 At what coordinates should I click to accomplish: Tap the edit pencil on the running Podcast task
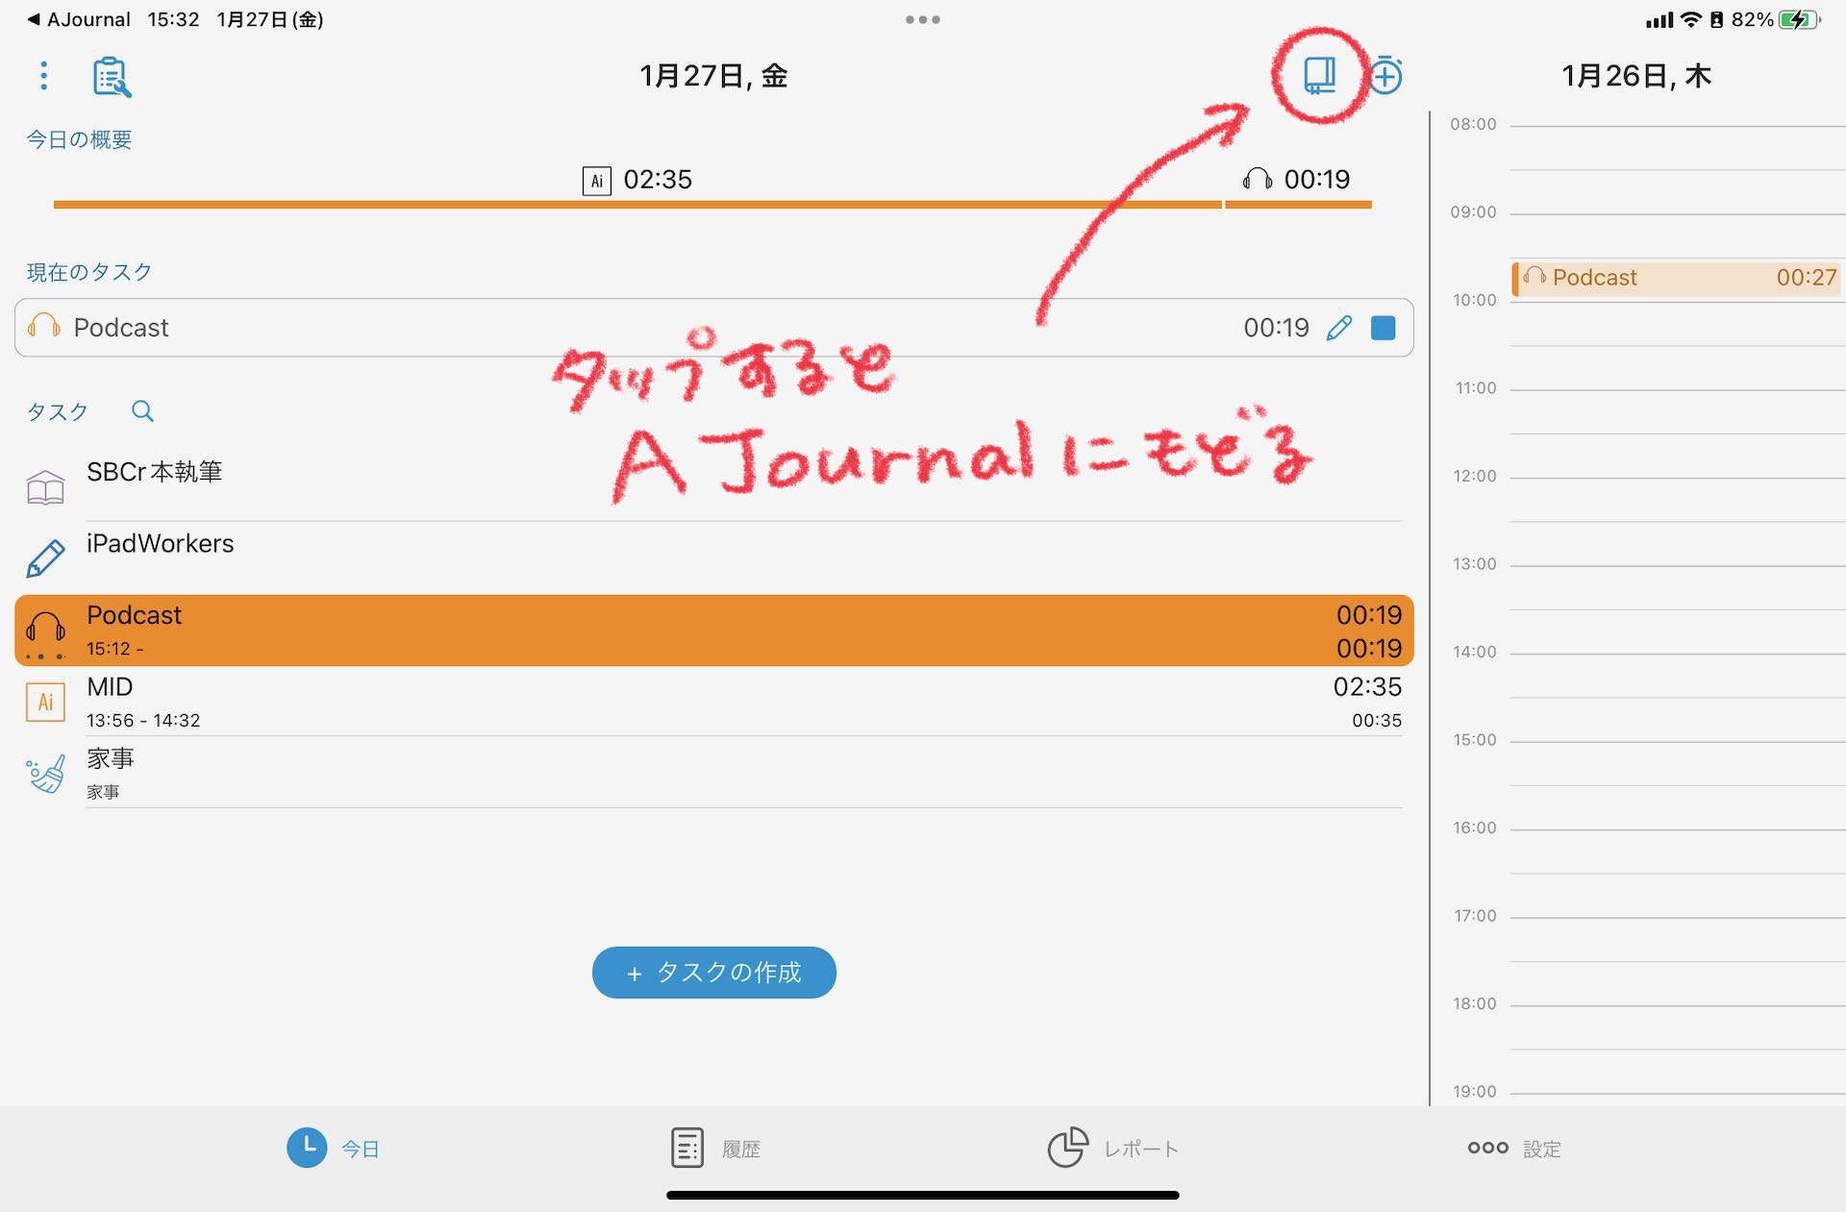point(1339,328)
